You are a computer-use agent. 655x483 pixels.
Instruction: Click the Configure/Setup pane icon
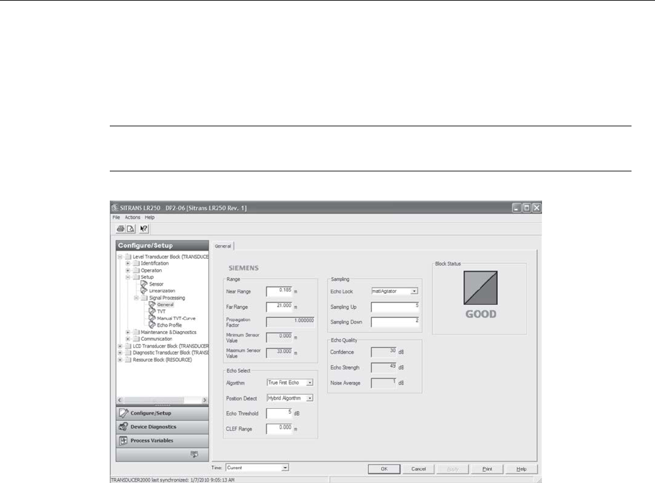pos(124,413)
